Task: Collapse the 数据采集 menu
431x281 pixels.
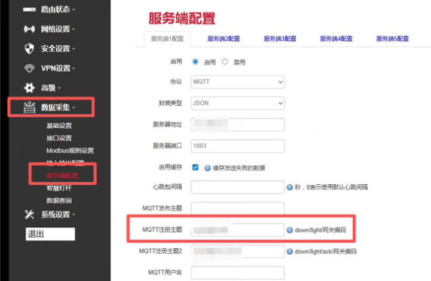Action: pos(58,107)
